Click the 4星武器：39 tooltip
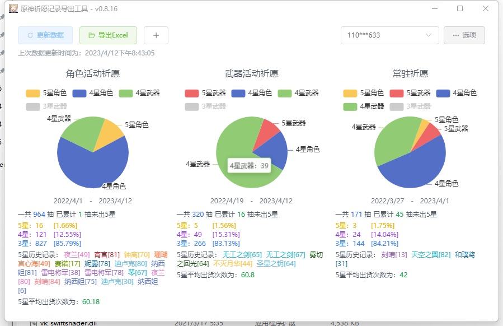503x326 pixels. (x=249, y=166)
